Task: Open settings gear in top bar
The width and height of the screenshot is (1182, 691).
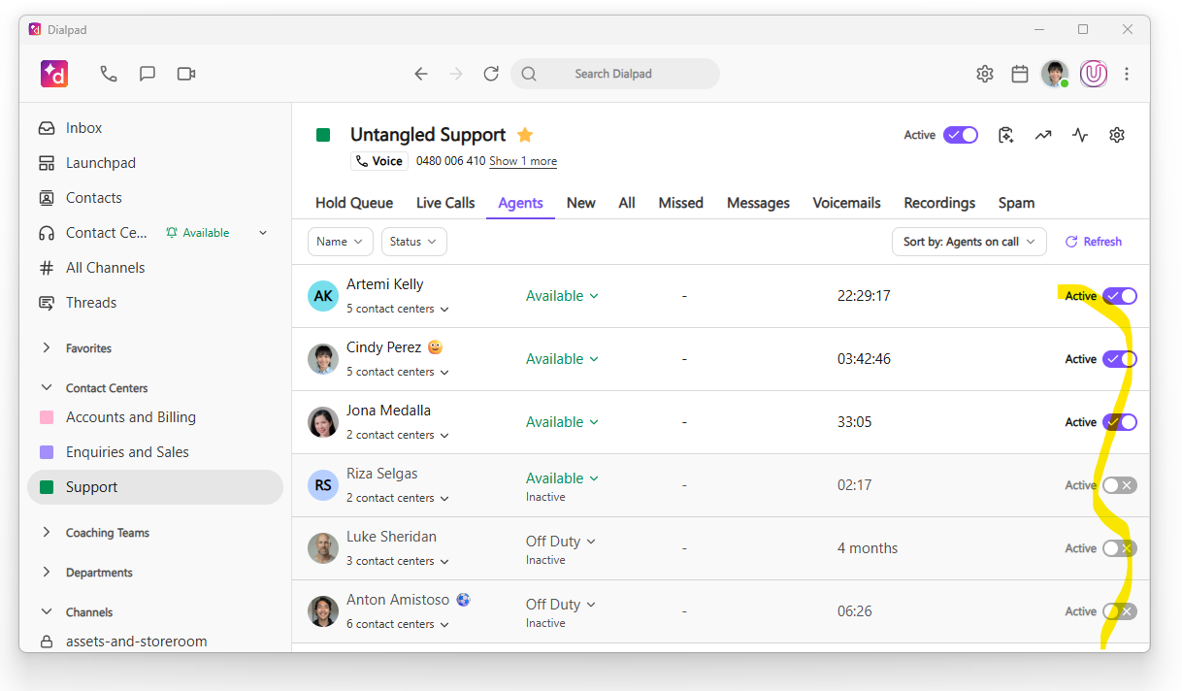Action: pos(985,74)
